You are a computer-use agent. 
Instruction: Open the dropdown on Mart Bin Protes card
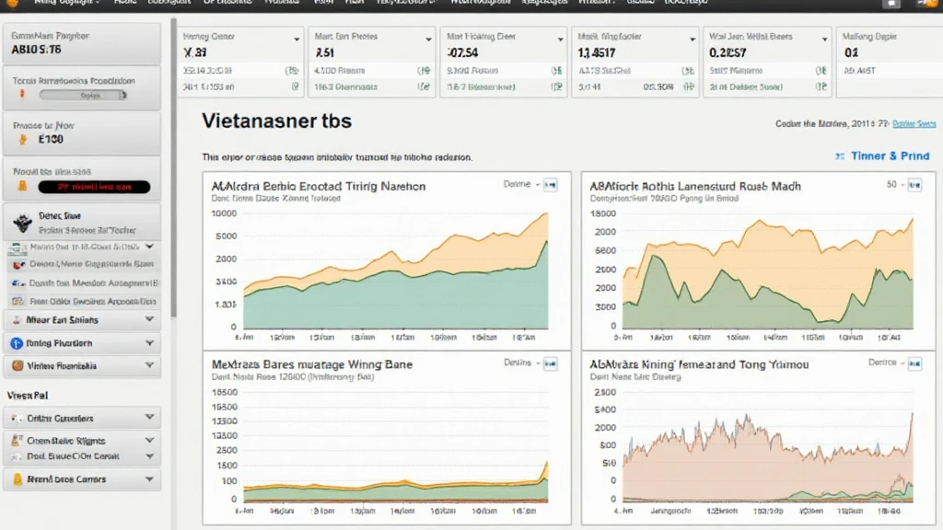pos(428,40)
